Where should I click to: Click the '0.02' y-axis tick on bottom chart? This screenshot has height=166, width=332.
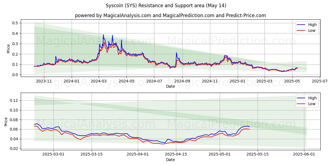point(14,149)
